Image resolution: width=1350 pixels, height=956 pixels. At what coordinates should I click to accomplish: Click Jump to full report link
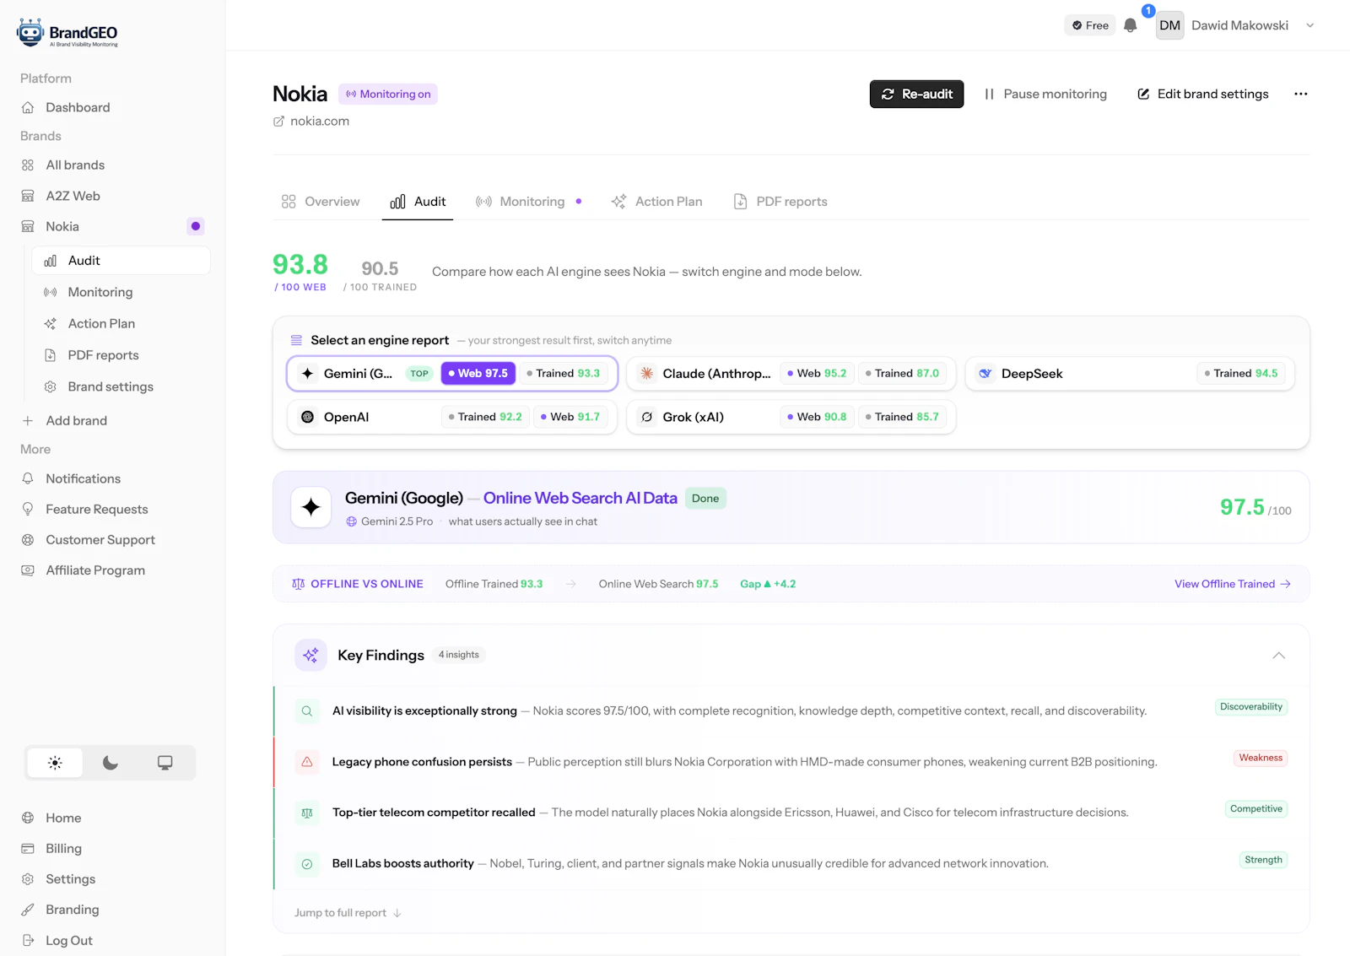(x=348, y=913)
